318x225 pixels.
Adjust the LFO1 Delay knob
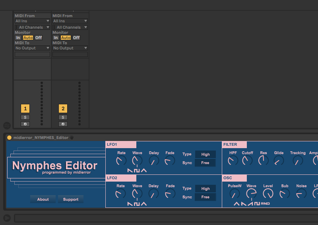click(154, 161)
